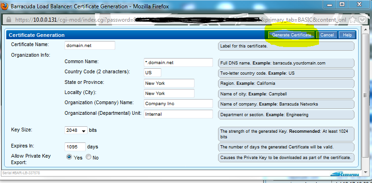Bookmark this page with the star icon
372x183 pixels.
(x=353, y=20)
